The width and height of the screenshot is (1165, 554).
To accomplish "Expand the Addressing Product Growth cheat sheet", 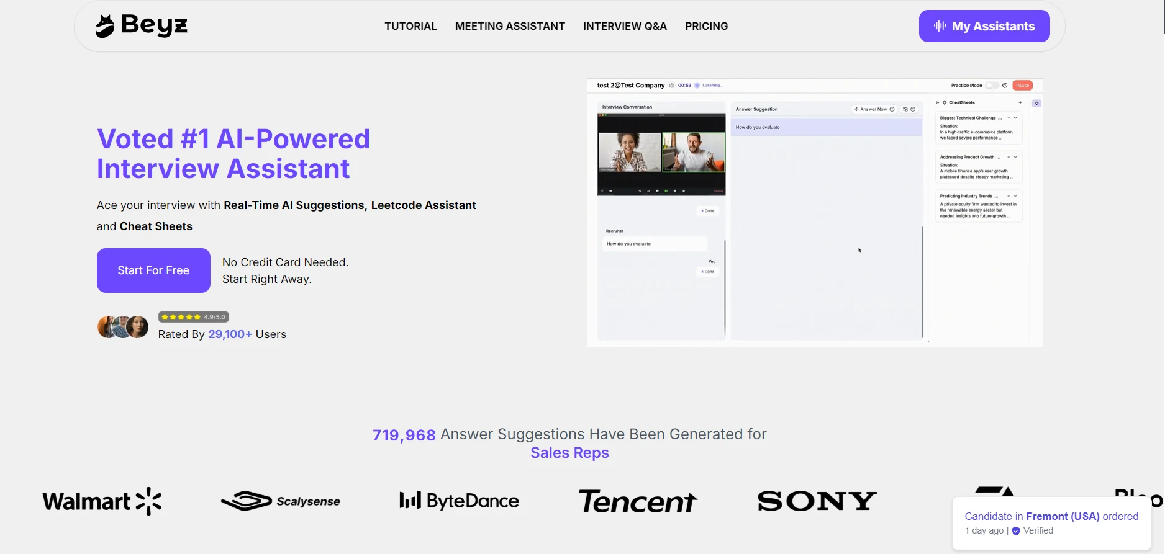I will coord(1015,157).
